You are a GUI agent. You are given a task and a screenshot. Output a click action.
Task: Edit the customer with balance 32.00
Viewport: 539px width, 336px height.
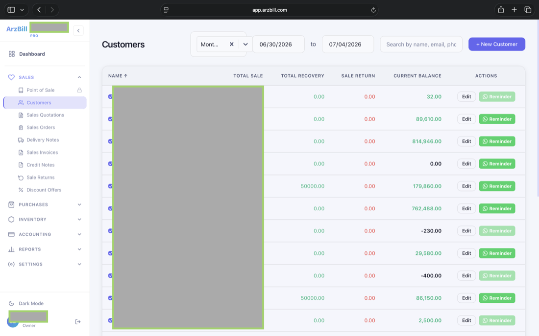point(466,97)
